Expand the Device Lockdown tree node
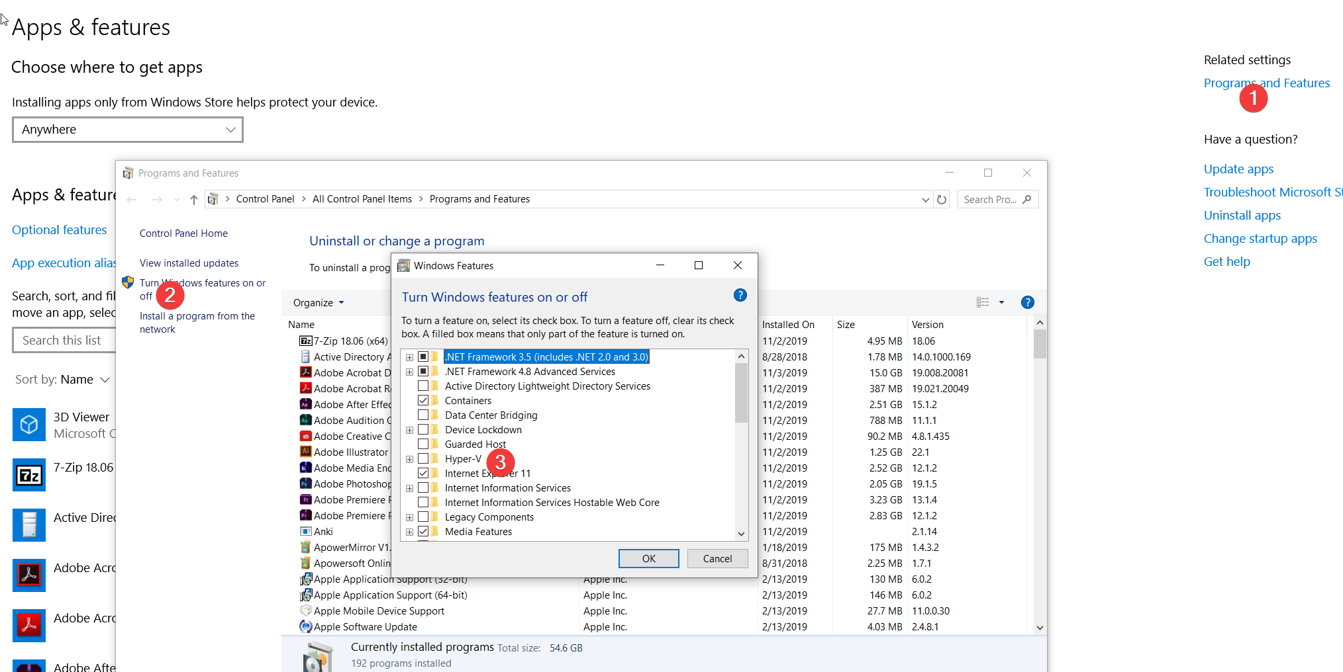The width and height of the screenshot is (1343, 672). [409, 430]
